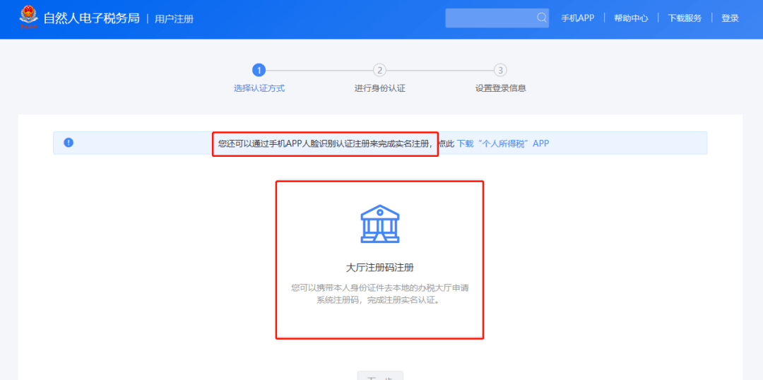Image resolution: width=763 pixels, height=380 pixels.
Task: Click the registration card description text
Action: (379, 294)
